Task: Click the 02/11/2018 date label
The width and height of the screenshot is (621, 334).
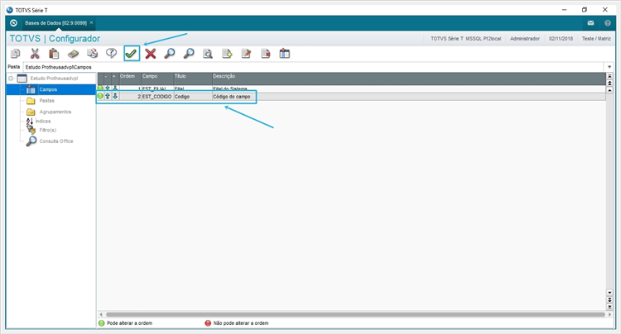Action: click(561, 39)
